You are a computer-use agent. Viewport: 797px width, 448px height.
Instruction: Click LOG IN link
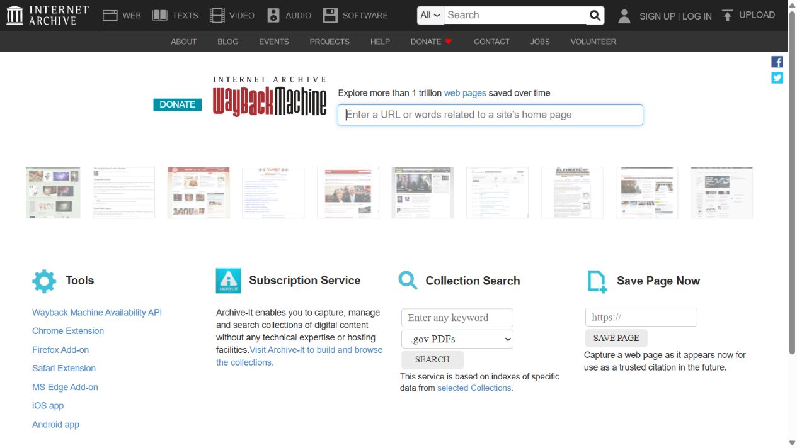coord(697,16)
